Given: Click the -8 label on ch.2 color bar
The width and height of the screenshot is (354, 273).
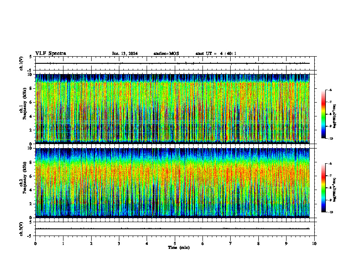Looking at the screenshot, I should click(x=330, y=188).
